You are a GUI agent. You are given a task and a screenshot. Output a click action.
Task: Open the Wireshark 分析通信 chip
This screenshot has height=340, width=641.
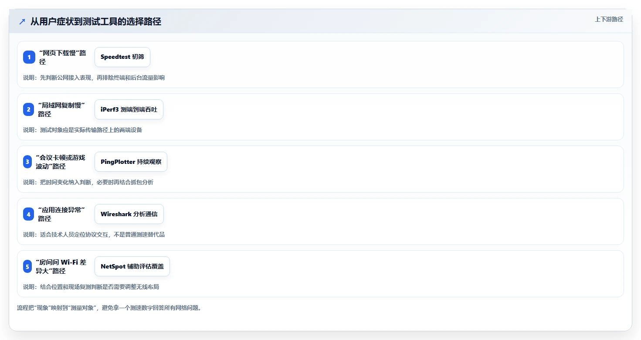click(x=129, y=214)
